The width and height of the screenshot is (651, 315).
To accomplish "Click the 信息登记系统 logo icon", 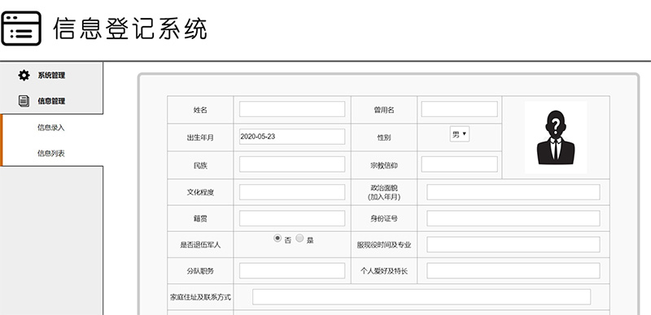I will pos(21,28).
